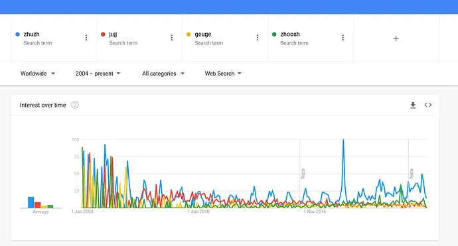Image resolution: width=458 pixels, height=246 pixels.
Task: Open the three-dot menu for jujj
Action: 172,38
